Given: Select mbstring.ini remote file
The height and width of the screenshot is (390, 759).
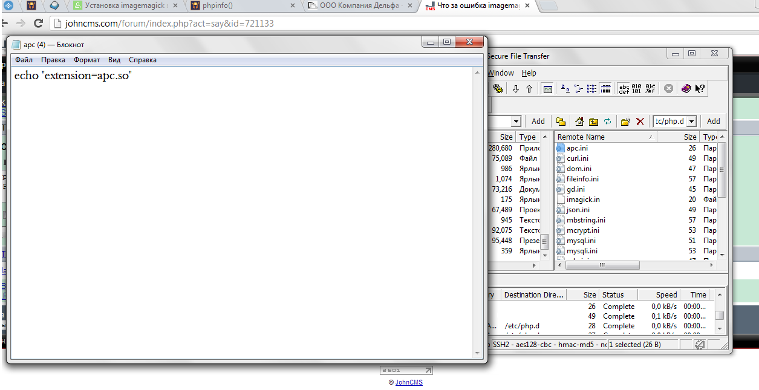Looking at the screenshot, I should click(x=585, y=219).
